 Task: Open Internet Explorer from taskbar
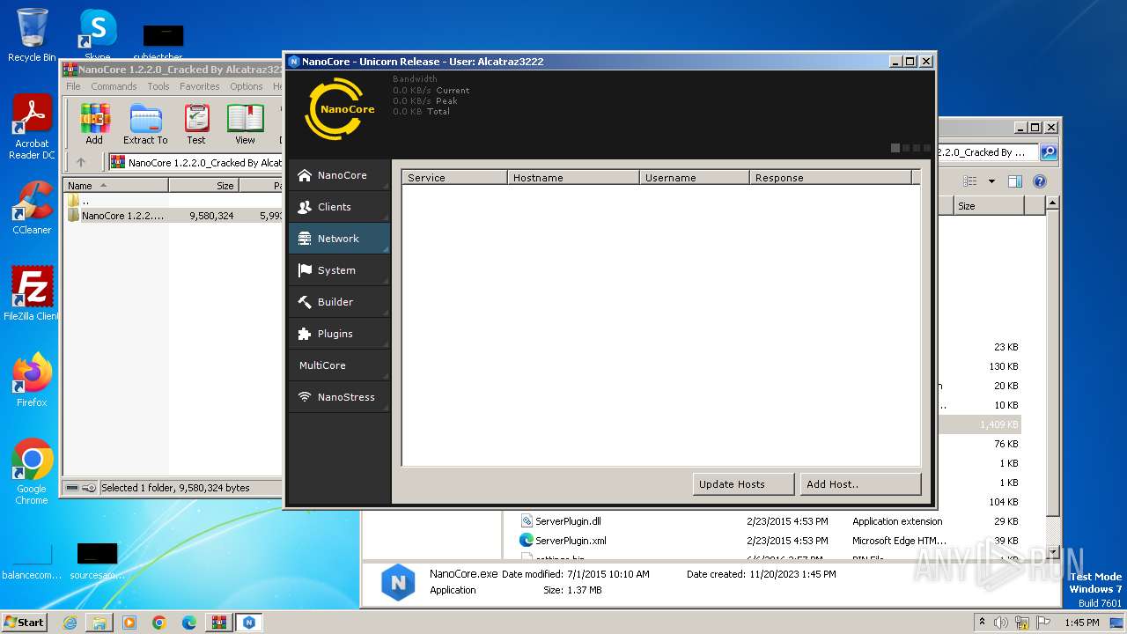[70, 623]
